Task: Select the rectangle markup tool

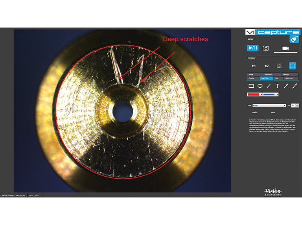Action: pos(251,86)
